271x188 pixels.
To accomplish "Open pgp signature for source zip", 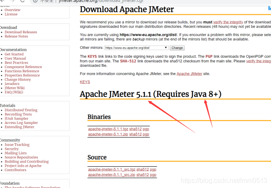I will coord(153,175).
